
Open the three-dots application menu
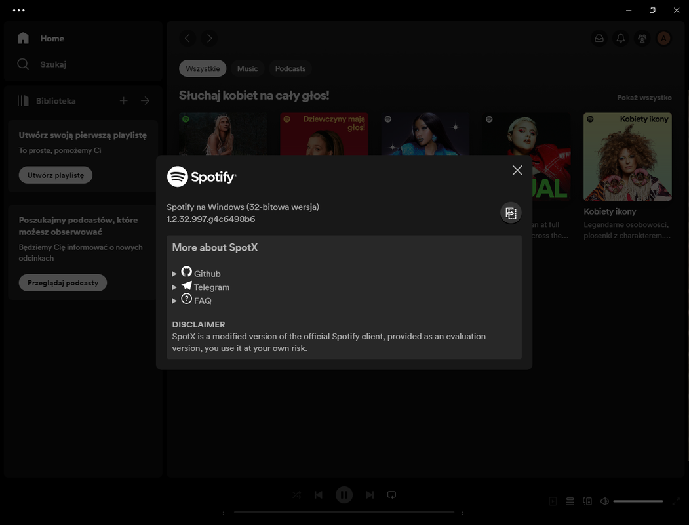tap(19, 10)
